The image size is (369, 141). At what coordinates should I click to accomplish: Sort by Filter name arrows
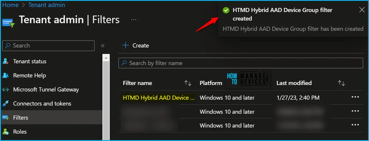(x=188, y=83)
